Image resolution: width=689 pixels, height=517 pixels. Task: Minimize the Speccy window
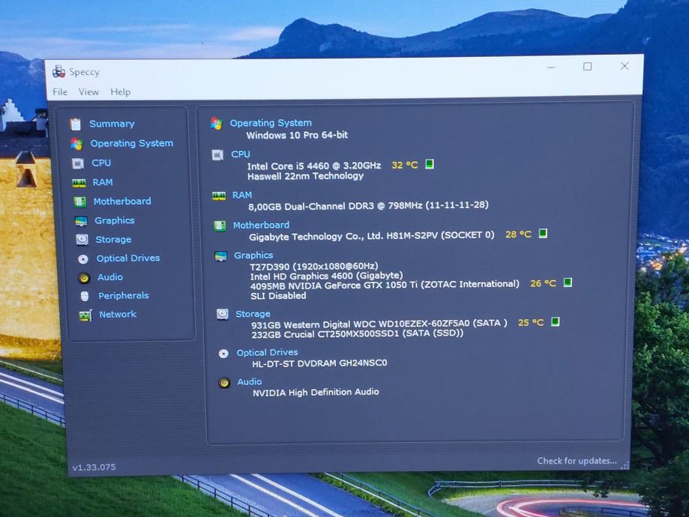tap(551, 67)
